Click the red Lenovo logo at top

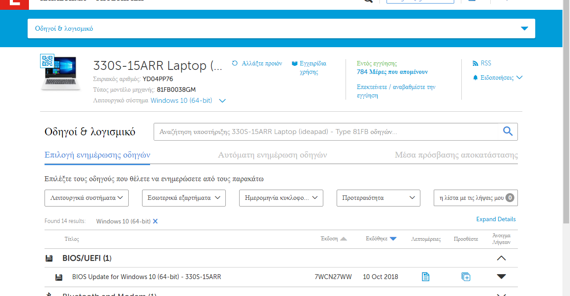click(14, 4)
